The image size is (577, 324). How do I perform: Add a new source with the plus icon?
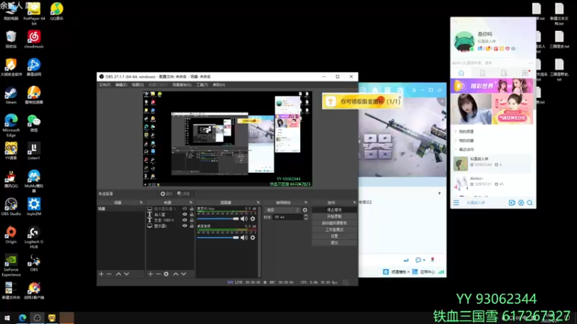(x=150, y=274)
